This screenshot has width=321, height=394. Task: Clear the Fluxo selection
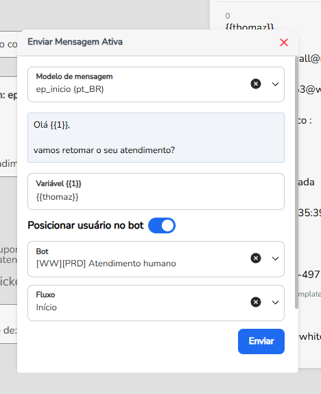pos(256,302)
